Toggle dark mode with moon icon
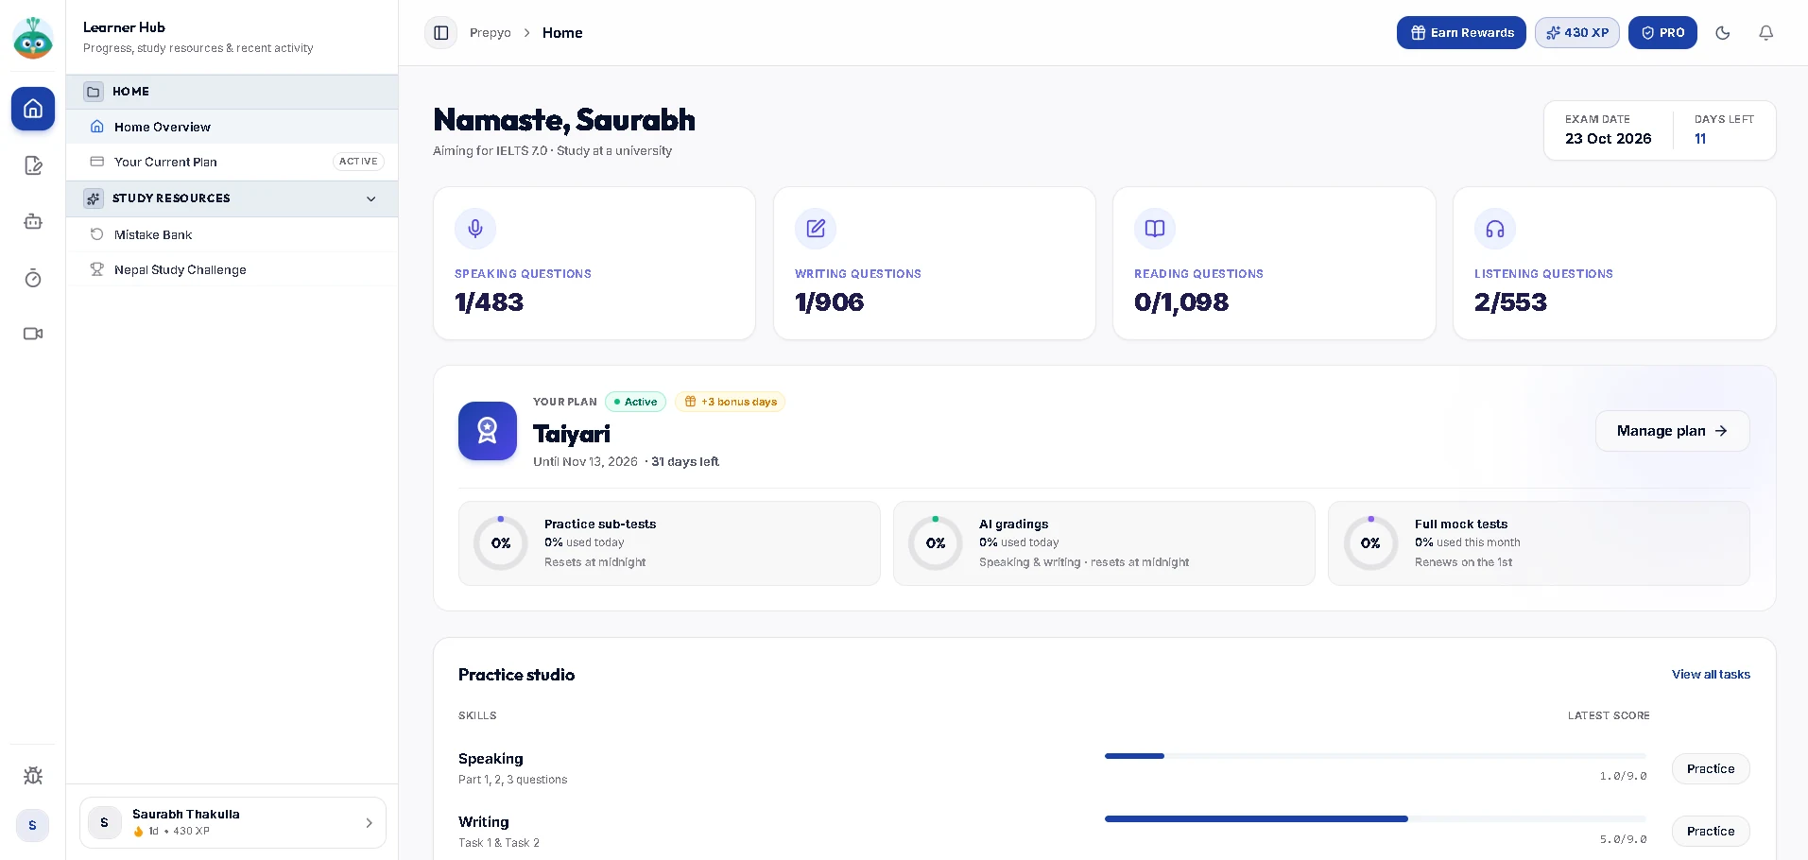 click(x=1723, y=33)
